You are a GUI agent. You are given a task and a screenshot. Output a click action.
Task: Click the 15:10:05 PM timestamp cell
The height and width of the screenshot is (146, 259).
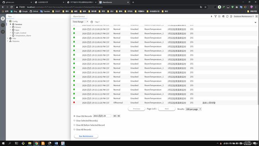pyautogui.click(x=96, y=55)
